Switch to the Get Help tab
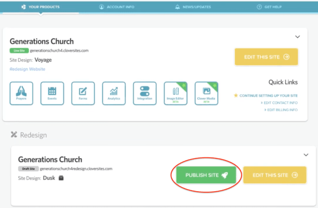This screenshot has width=318, height=208. coord(269,7)
